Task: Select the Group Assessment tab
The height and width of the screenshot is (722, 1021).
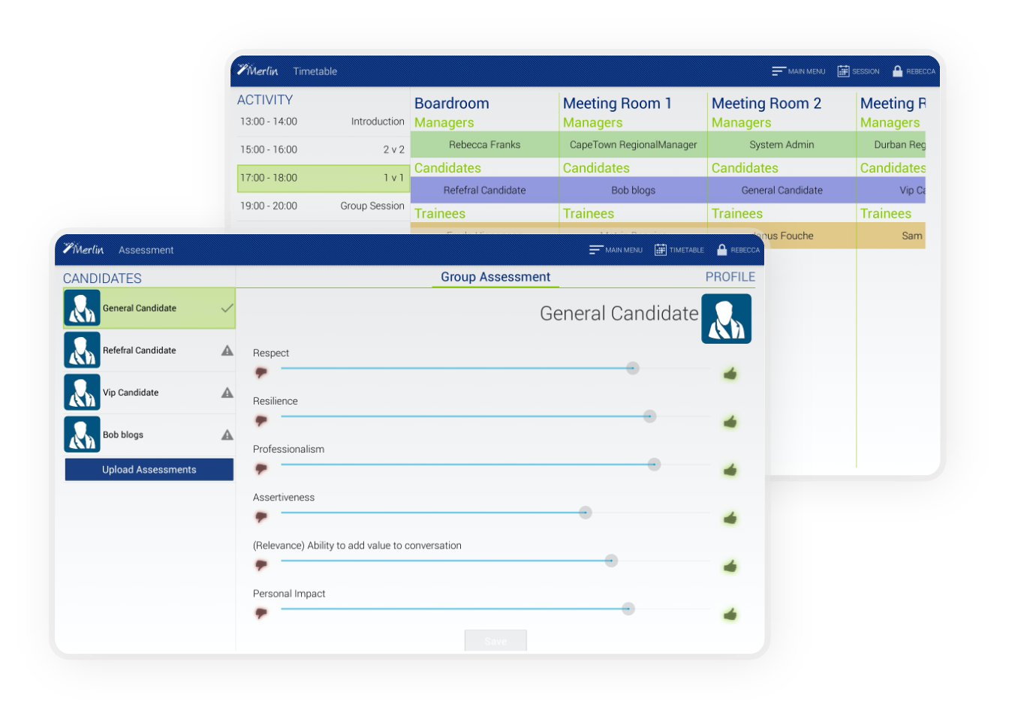Action: 495,276
